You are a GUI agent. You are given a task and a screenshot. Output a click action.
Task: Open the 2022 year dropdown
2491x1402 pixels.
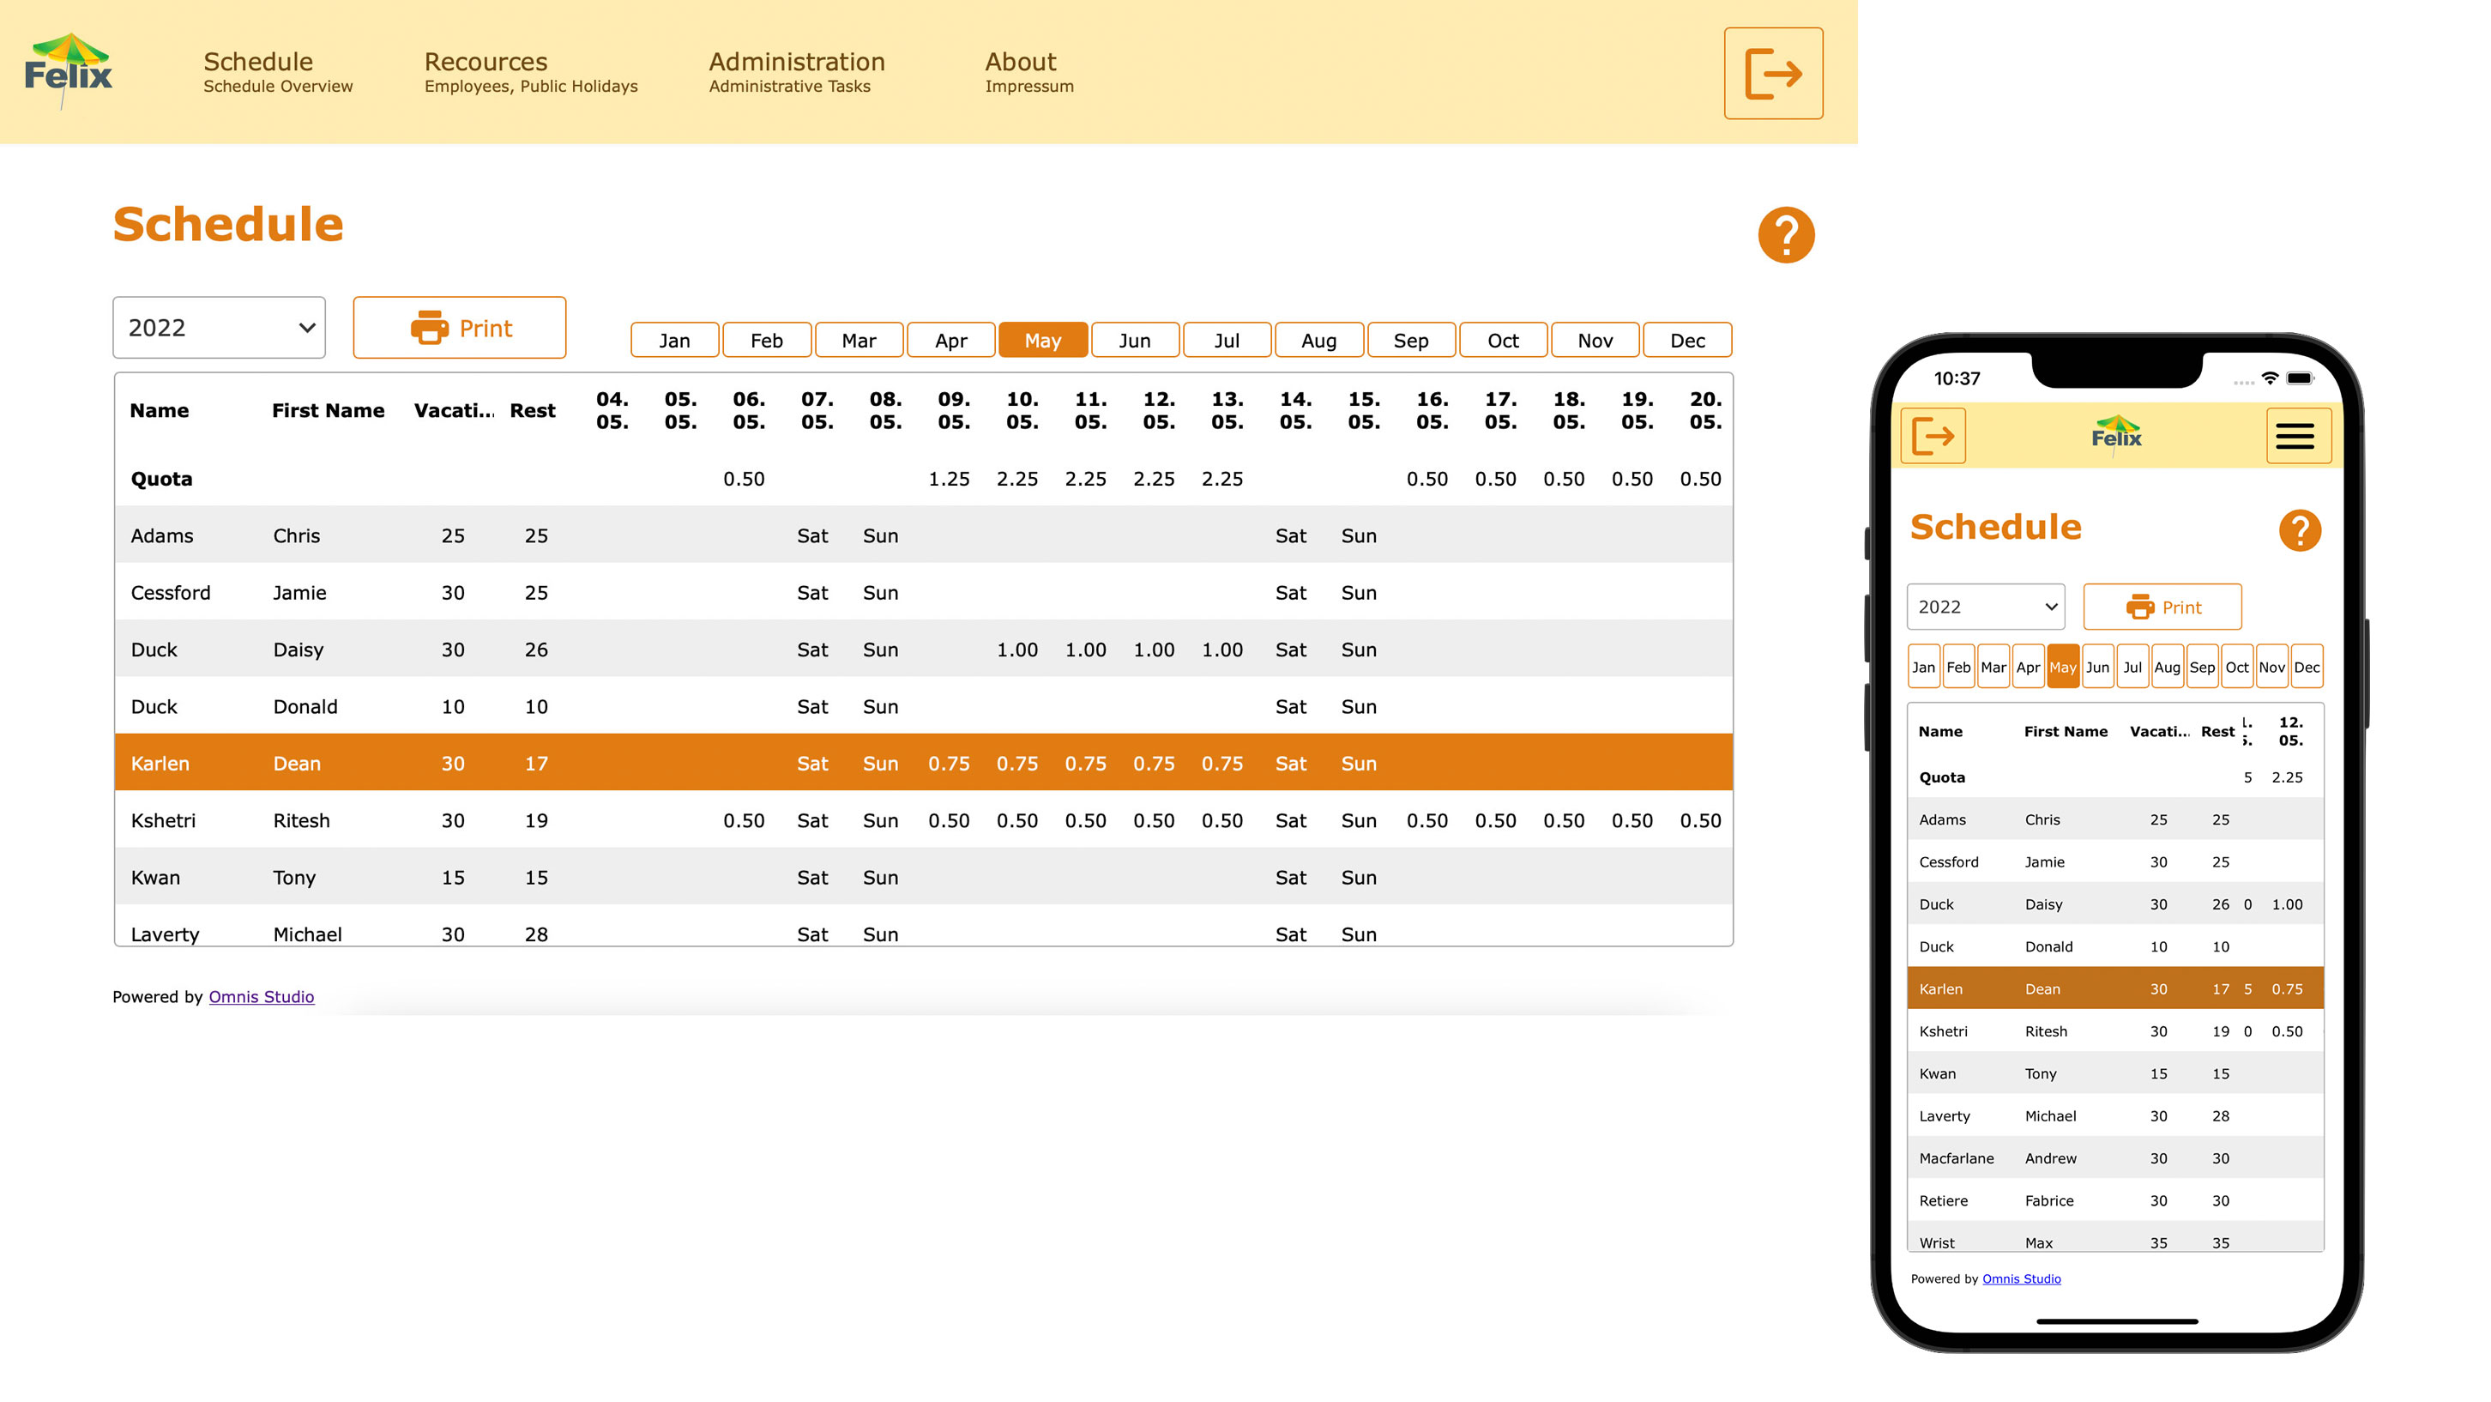click(x=219, y=328)
